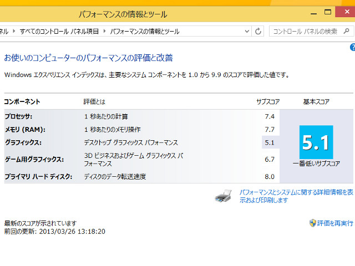
Task: Click 評価とは column header
Action: point(94,101)
